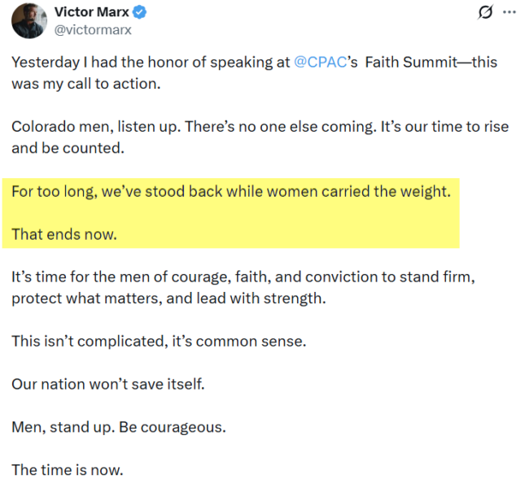The image size is (529, 488).
Task: Click 'Men, stand up. Be courageous.' text
Action: point(119,426)
